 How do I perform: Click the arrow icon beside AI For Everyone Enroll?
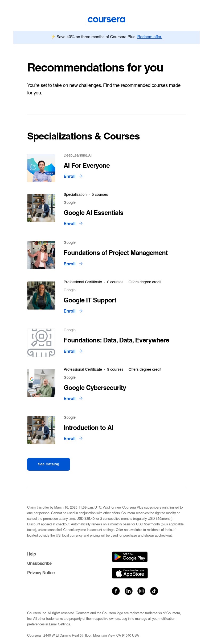(x=81, y=176)
